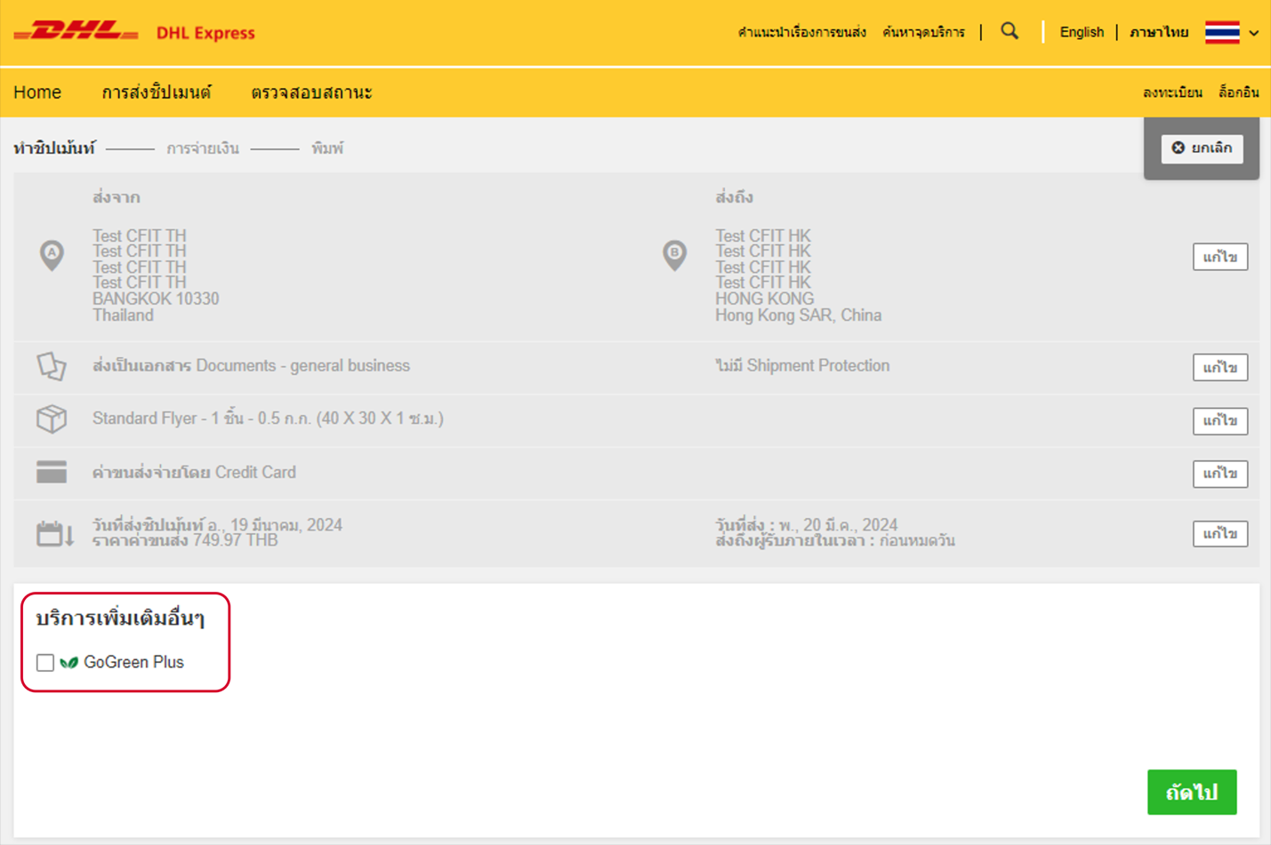Image resolution: width=1271 pixels, height=845 pixels.
Task: Enable the GoGreen Plus checkbox
Action: 45,663
